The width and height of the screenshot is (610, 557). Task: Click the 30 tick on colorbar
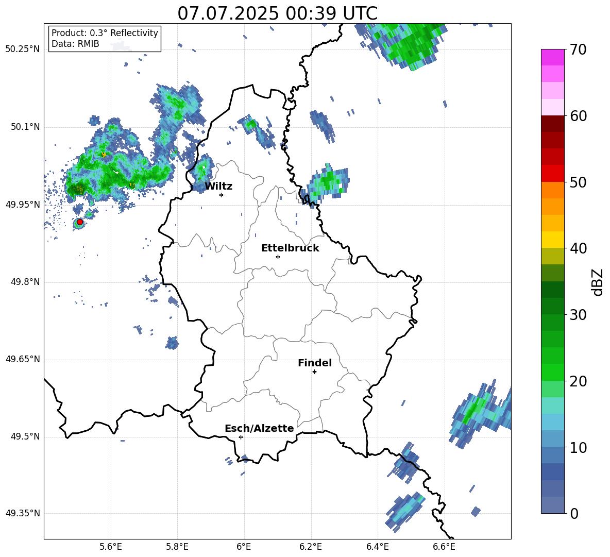pyautogui.click(x=578, y=315)
